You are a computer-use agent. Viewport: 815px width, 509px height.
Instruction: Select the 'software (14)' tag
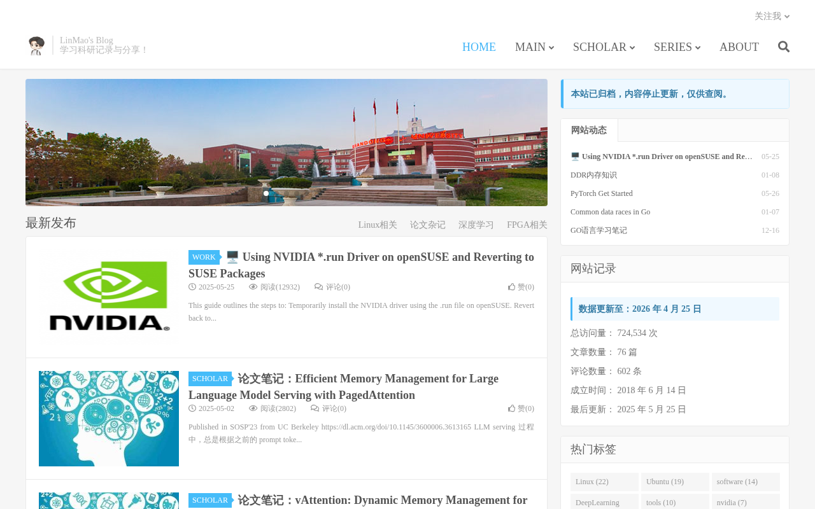click(746, 482)
